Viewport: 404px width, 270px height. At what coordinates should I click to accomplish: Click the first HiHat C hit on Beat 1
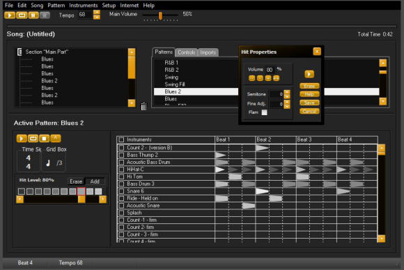(220, 170)
